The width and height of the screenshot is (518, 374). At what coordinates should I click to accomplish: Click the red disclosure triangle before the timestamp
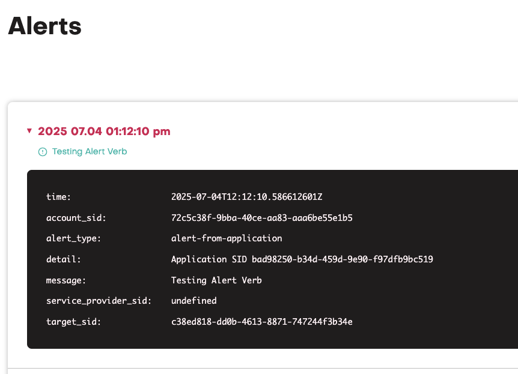click(29, 130)
